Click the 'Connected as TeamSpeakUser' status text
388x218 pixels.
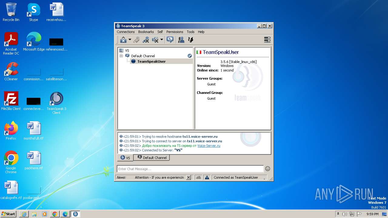[236, 177]
